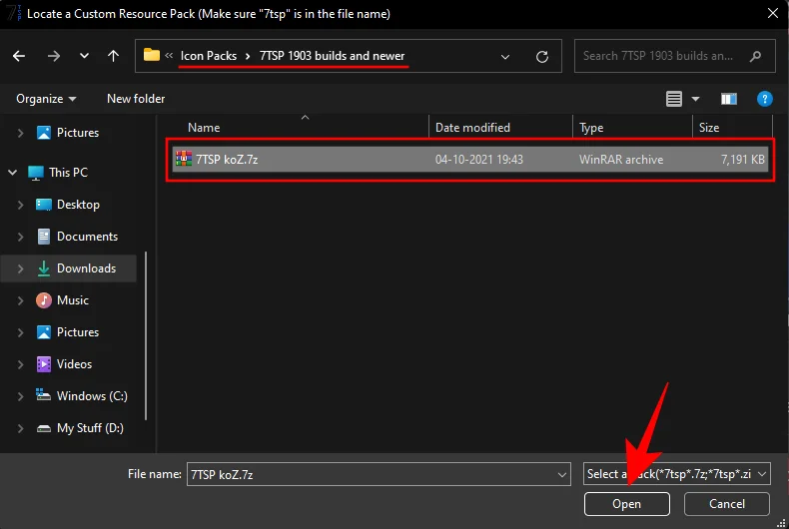Image resolution: width=789 pixels, height=529 pixels.
Task: Toggle the preview pane icon
Action: coord(728,99)
